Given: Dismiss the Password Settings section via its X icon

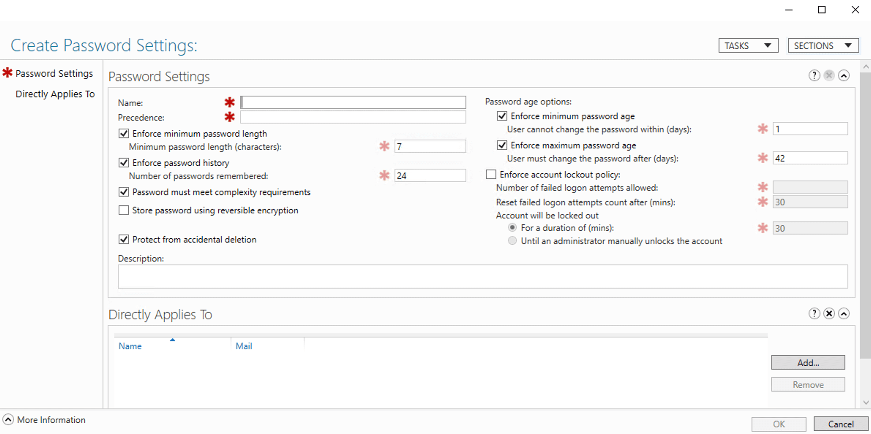Looking at the screenshot, I should [x=829, y=76].
